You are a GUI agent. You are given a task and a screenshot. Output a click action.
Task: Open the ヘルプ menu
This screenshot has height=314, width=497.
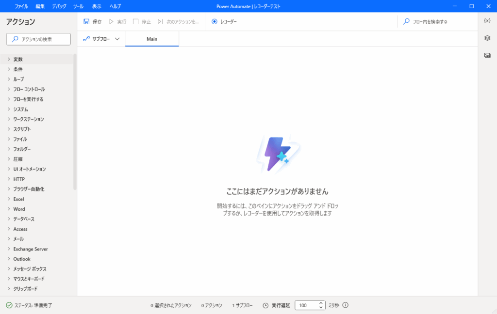(116, 6)
